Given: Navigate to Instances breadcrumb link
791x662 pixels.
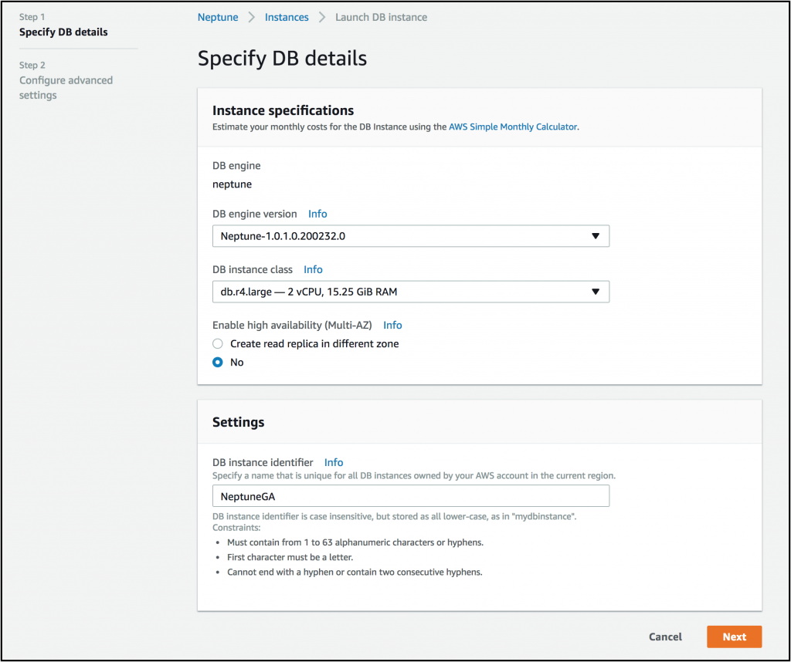Looking at the screenshot, I should pyautogui.click(x=287, y=17).
